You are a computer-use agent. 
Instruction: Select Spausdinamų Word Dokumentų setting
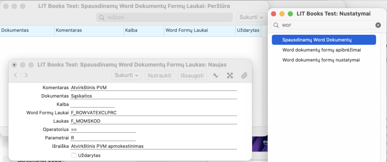tap(324, 40)
